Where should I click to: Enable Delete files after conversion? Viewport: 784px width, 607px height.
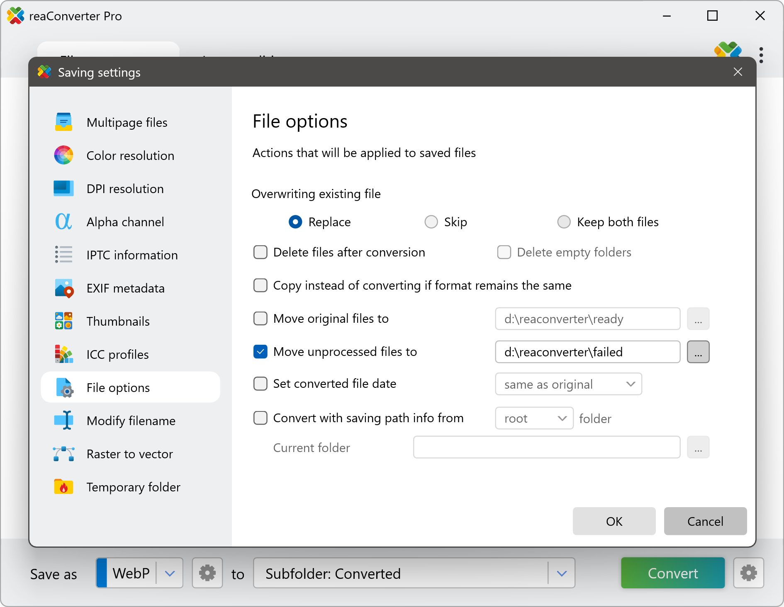261,252
